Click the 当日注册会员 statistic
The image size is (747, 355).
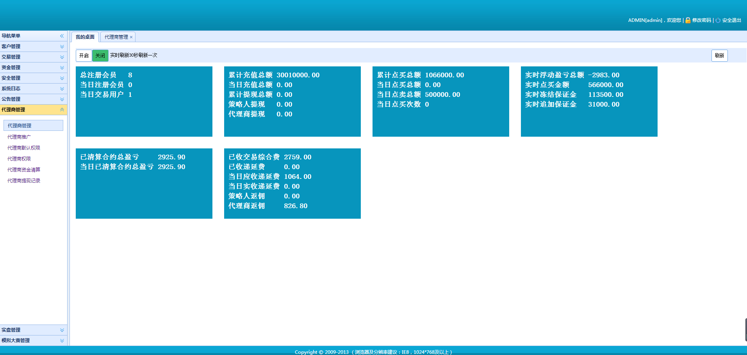[106, 85]
